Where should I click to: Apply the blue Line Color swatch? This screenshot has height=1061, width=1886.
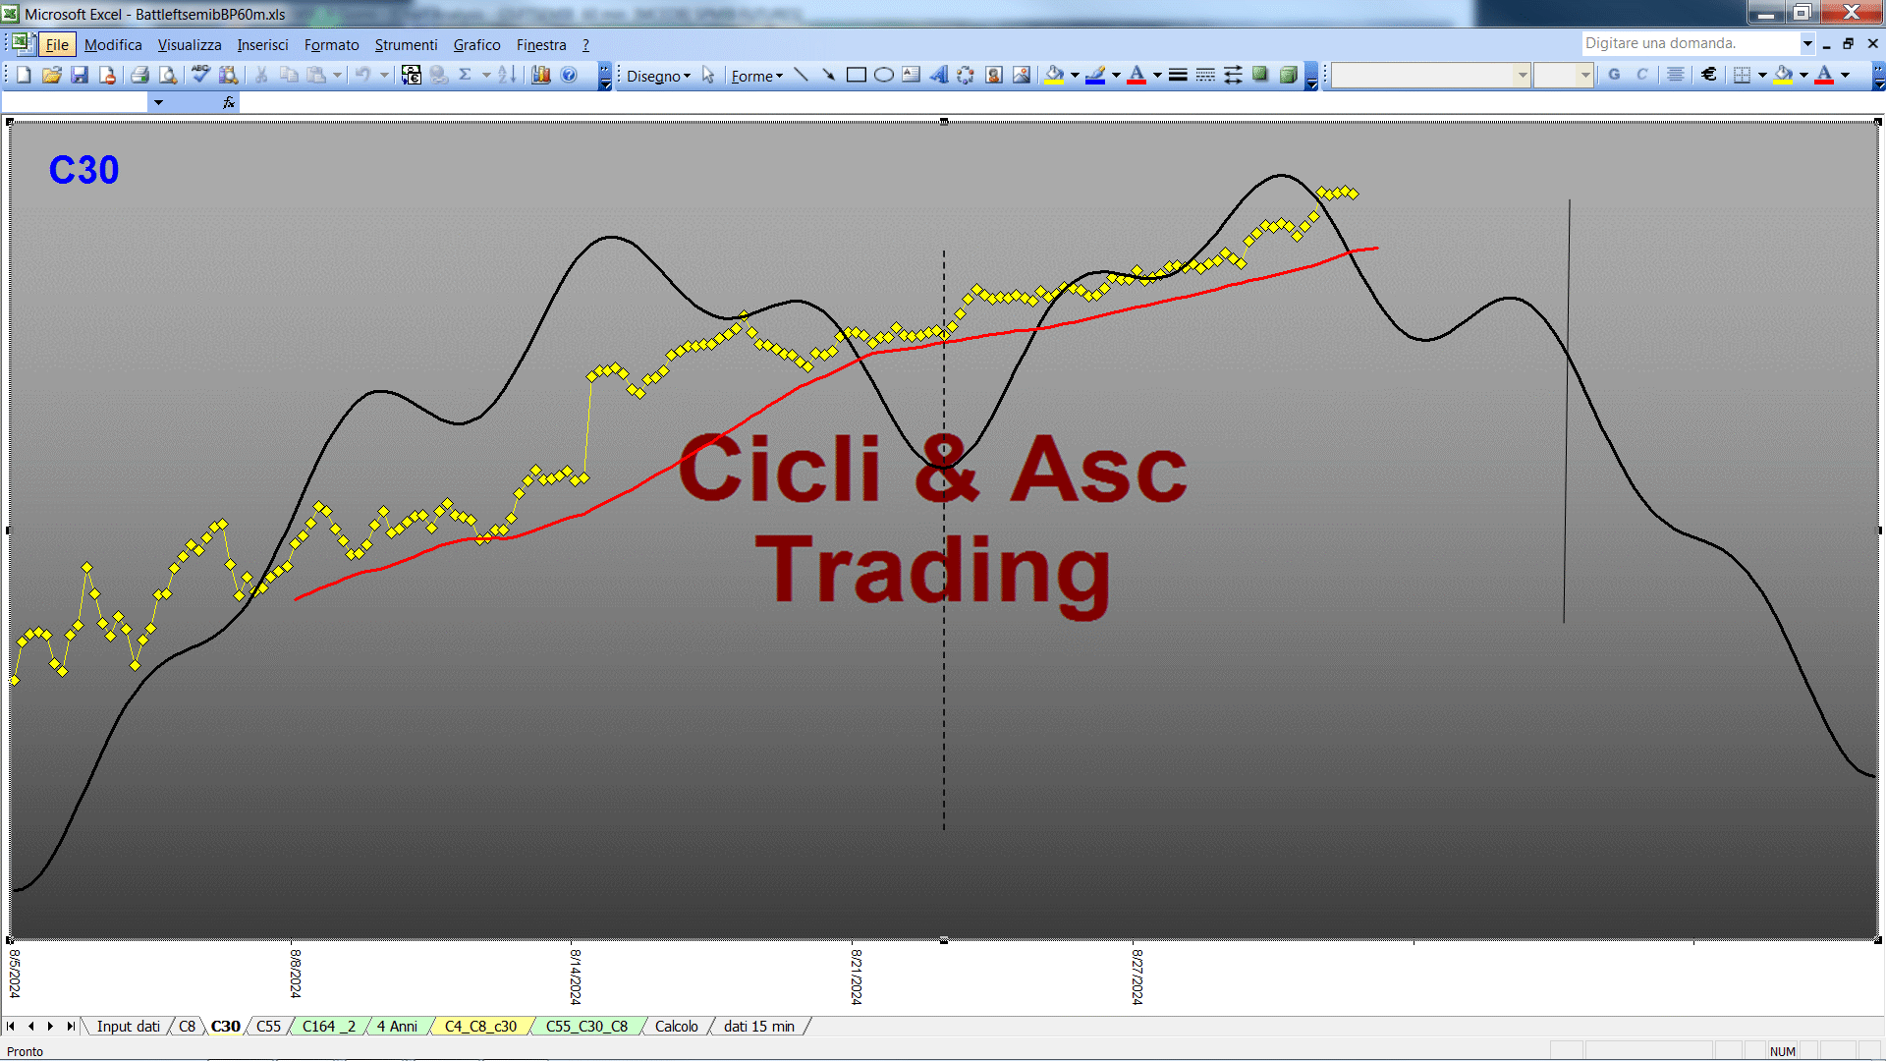[1095, 75]
